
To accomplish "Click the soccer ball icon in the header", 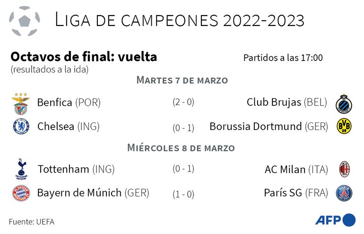I will pyautogui.click(x=24, y=21).
